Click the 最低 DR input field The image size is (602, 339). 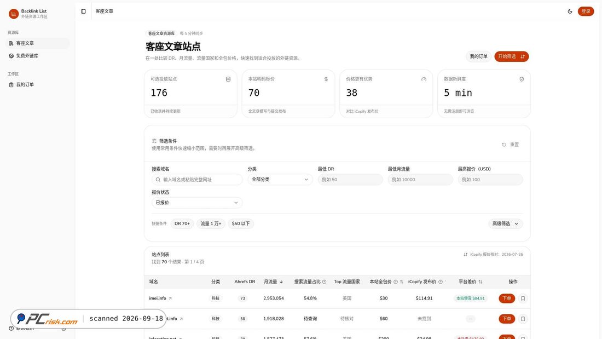(350, 180)
